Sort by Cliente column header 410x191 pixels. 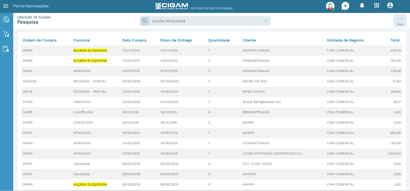pos(249,40)
